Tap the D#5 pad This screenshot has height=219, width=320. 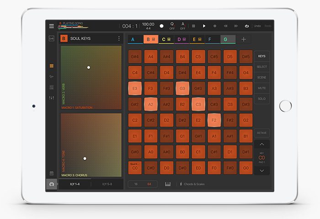pyautogui.click(x=246, y=57)
